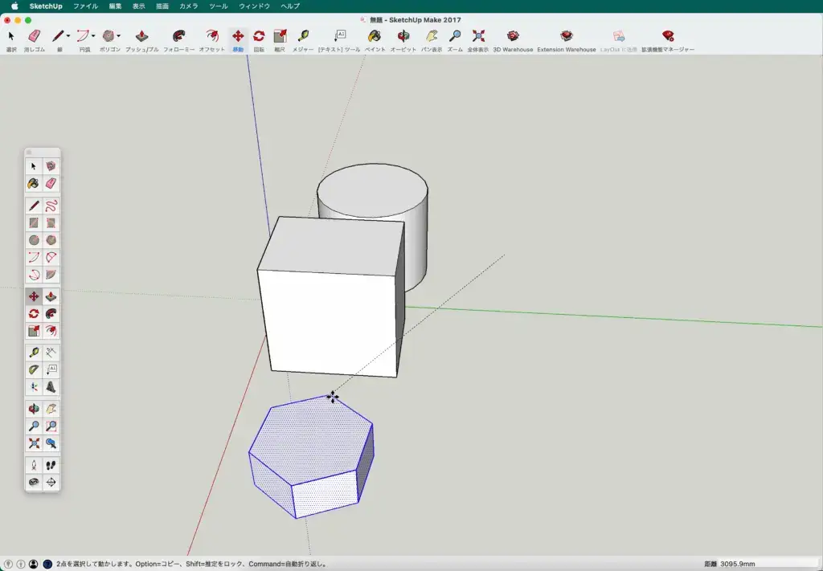The image size is (823, 571).
Task: Select the Circle tool in the floating palette
Action: point(34,240)
